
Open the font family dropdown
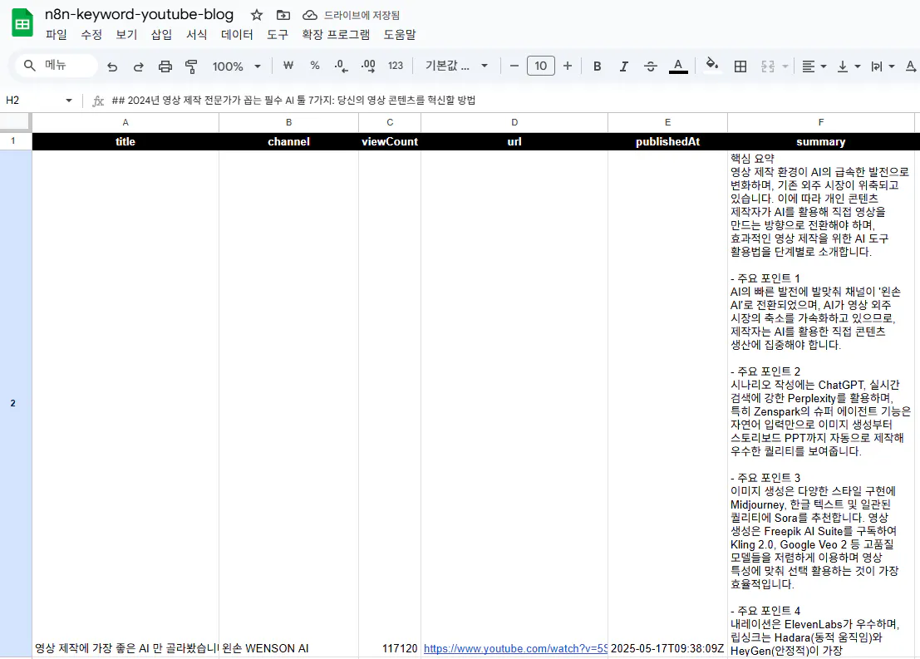[456, 66]
